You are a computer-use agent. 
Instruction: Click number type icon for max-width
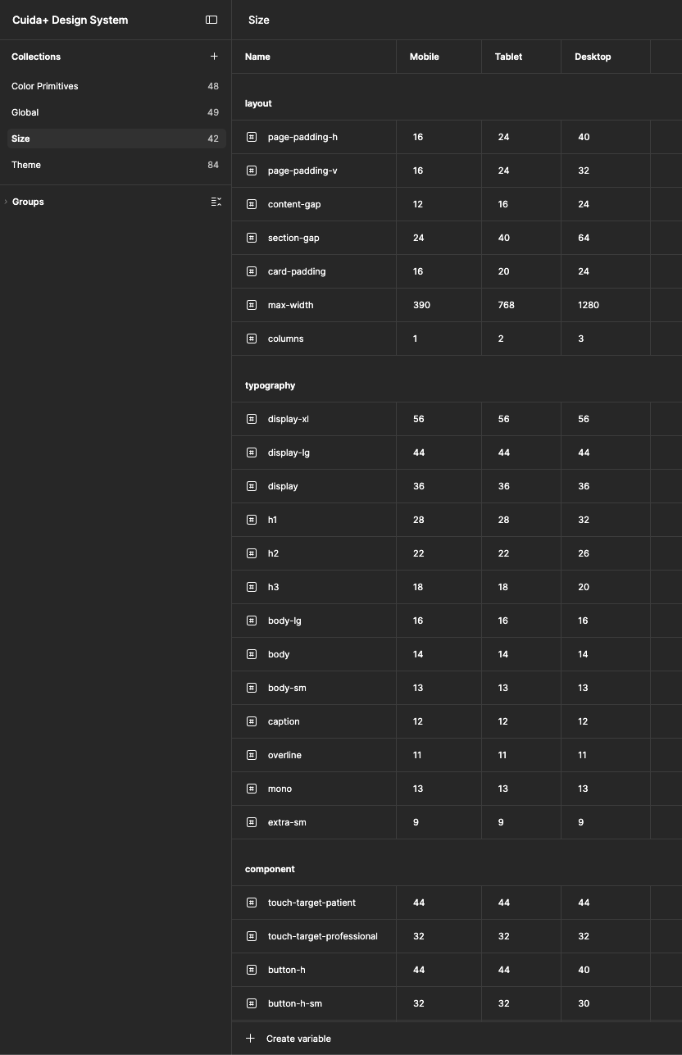pos(252,305)
